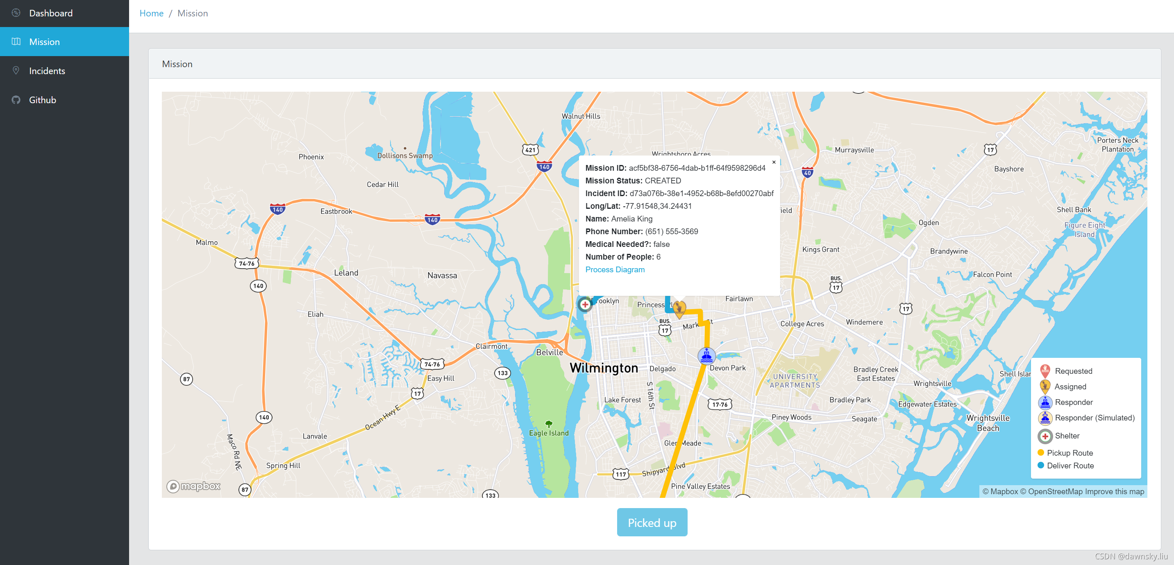This screenshot has height=565, width=1174.
Task: Click the assigned incident marker on map
Action: [679, 309]
